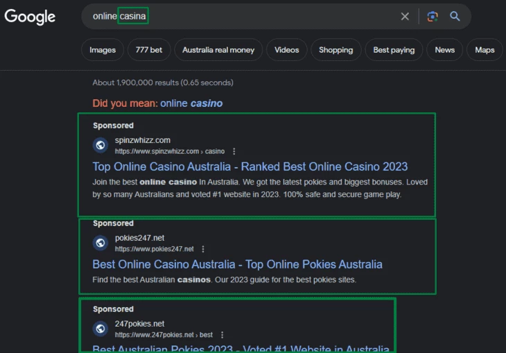Viewport: 506px width, 353px height.
Task: Open Google Lens image search
Action: point(433,17)
